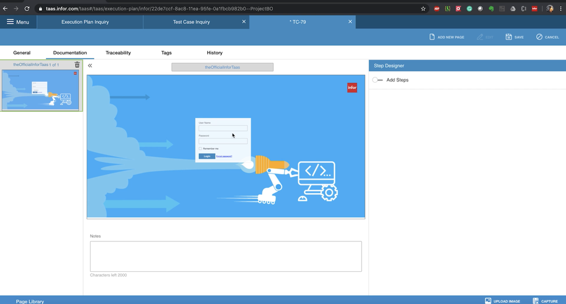
Task: Delete page using trash icon
Action: click(77, 65)
